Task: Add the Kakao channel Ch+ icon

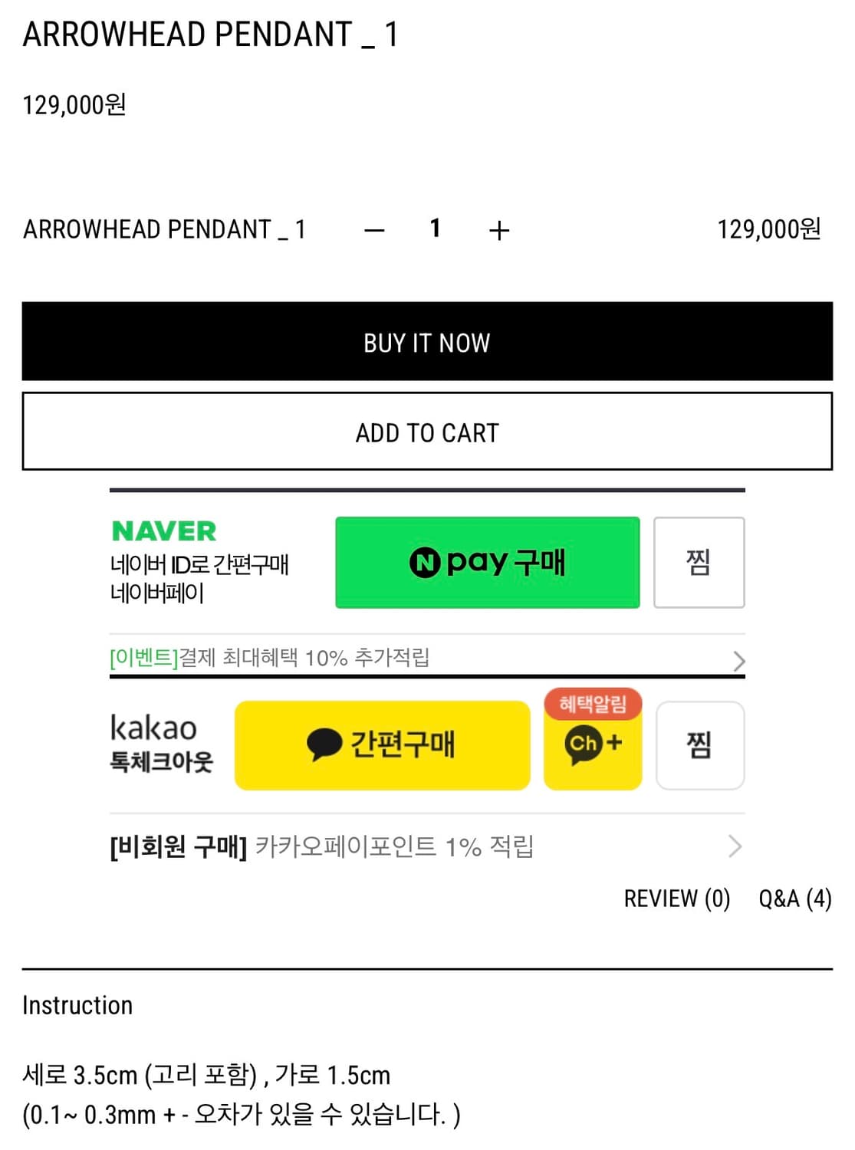Action: pyautogui.click(x=593, y=743)
